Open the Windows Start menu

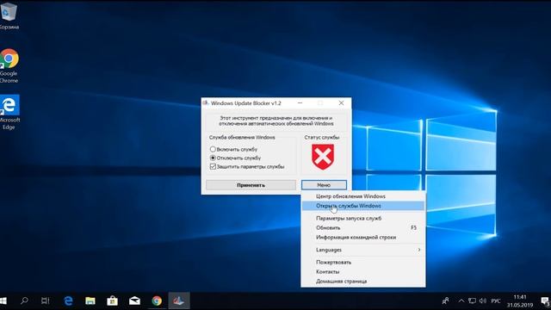coord(3,301)
